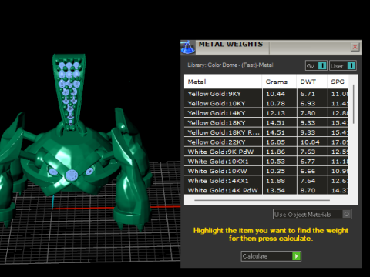Click the 16.85 grams value
370x277 pixels.
coord(275,142)
